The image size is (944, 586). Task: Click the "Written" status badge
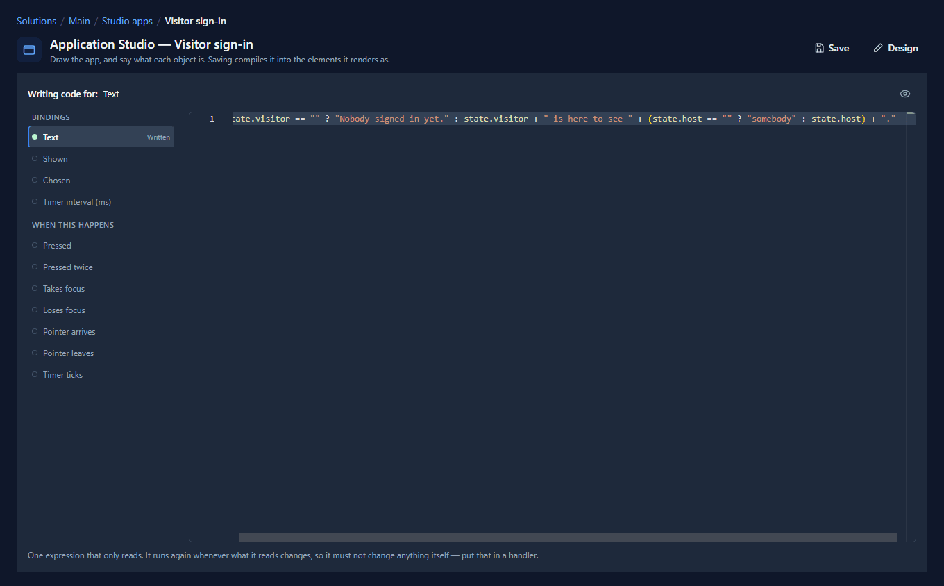pos(158,137)
